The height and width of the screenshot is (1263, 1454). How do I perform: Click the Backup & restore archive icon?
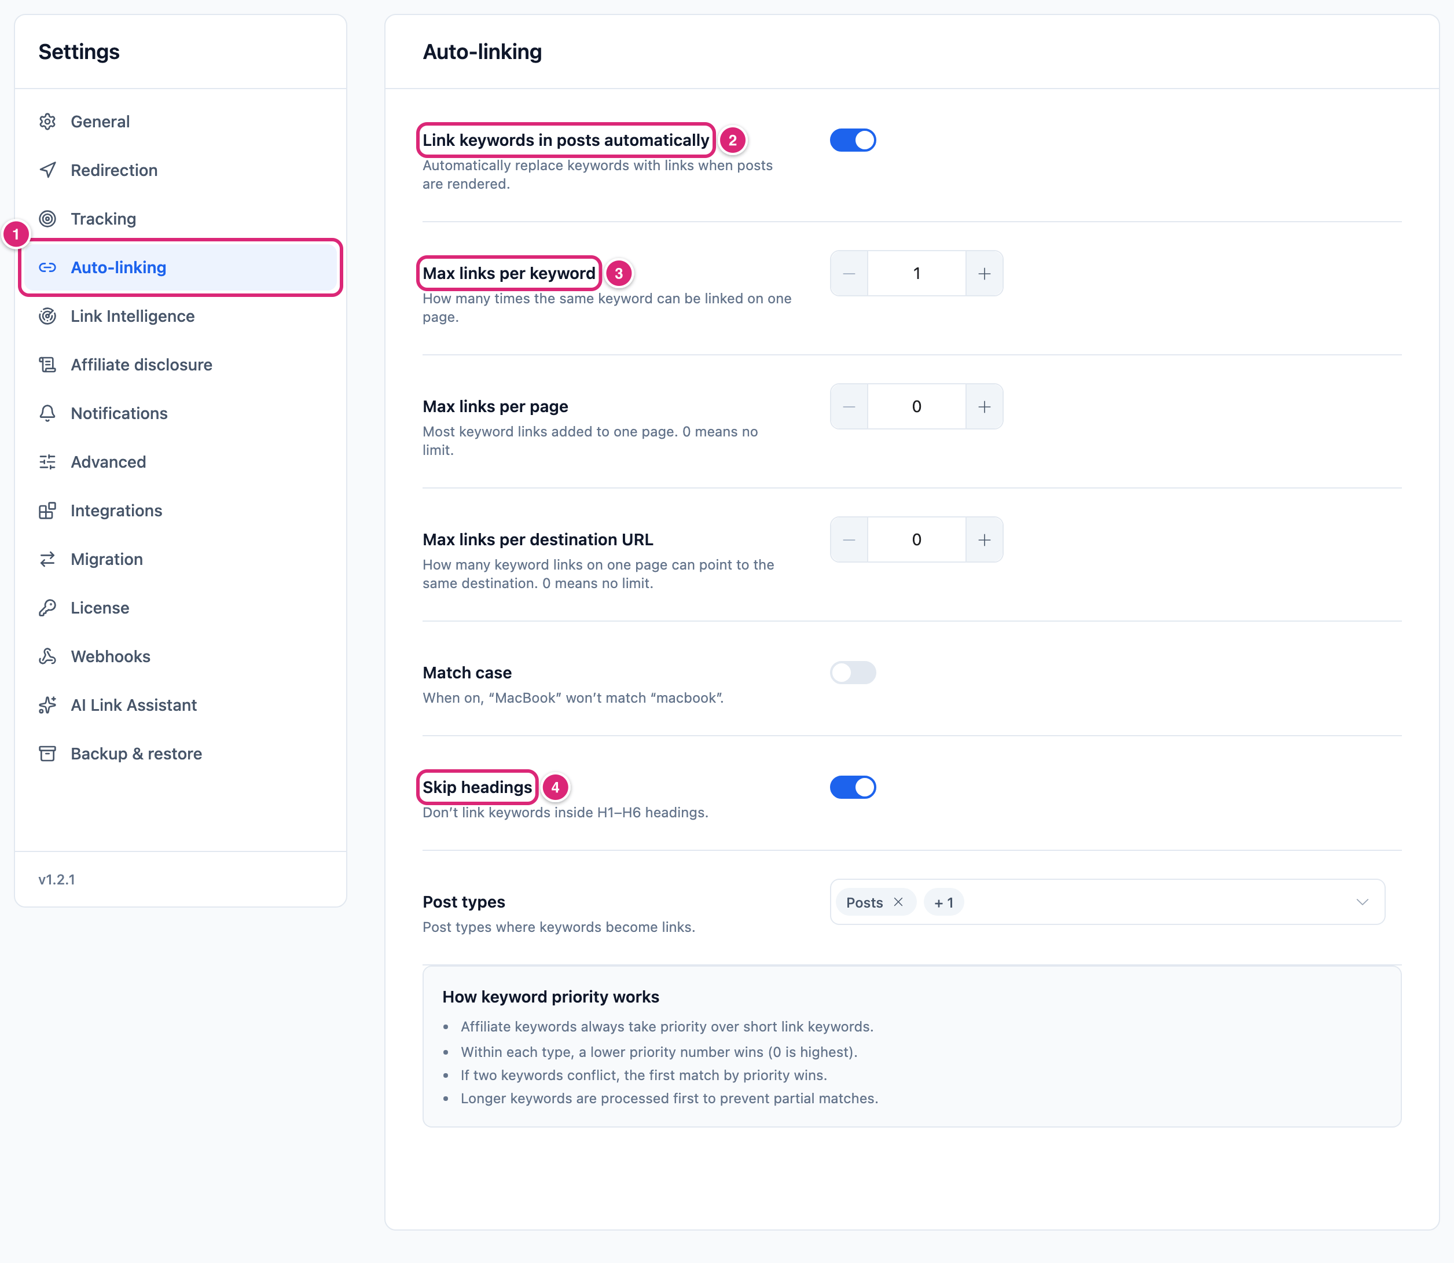pyautogui.click(x=47, y=754)
